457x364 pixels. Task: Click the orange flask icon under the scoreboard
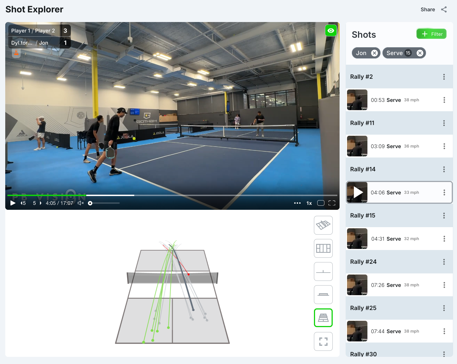tap(16, 52)
